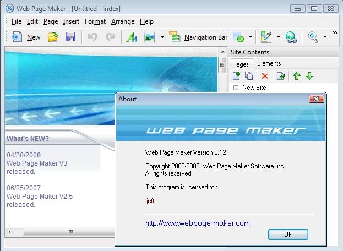
Task: Collapse the New Site tree node
Action: (236, 88)
